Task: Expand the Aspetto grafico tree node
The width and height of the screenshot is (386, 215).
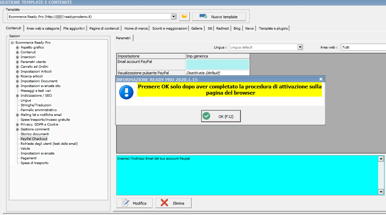Action: click(18, 47)
